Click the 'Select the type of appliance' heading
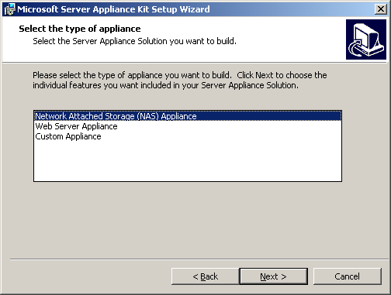 point(80,29)
